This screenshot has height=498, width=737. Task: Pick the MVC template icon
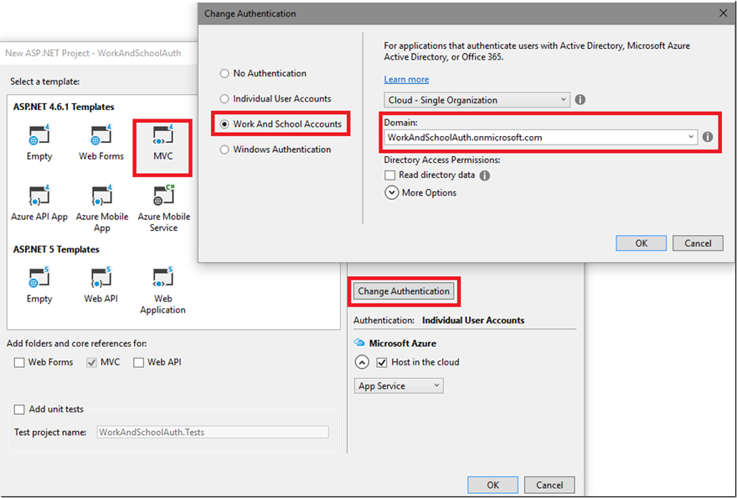point(163,135)
